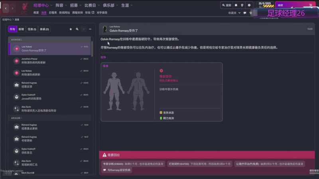Open Alex Surin 每周最佳阵容 message
Screen dimensions: 319x179
[49, 109]
